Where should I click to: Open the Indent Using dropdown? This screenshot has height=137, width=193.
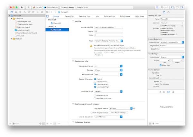point(172,57)
